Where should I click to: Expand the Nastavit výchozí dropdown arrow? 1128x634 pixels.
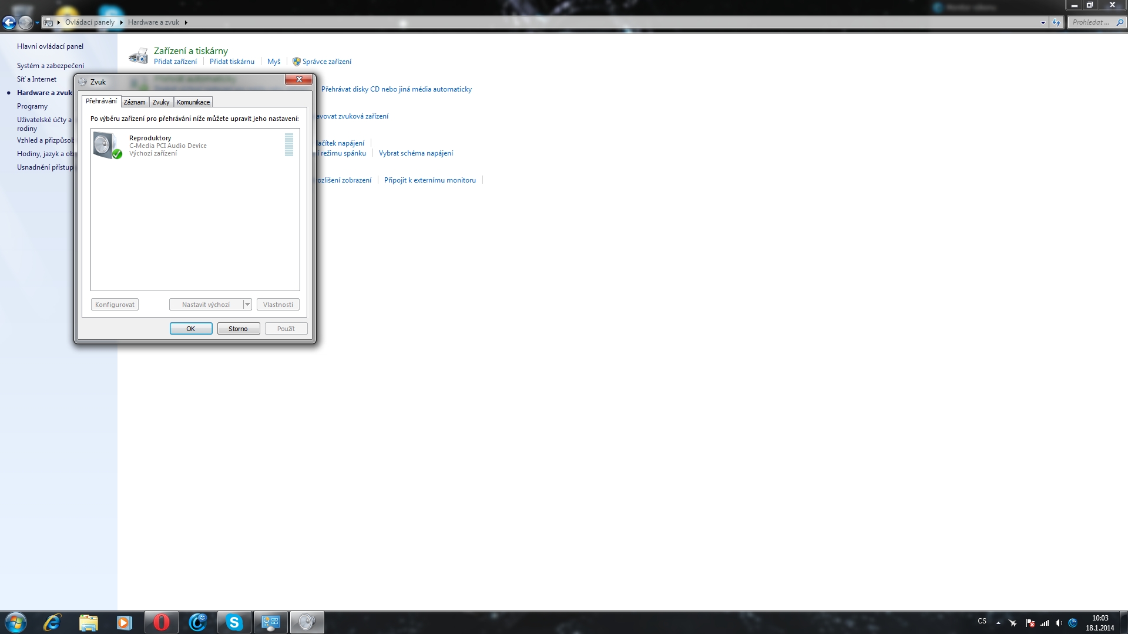[247, 305]
